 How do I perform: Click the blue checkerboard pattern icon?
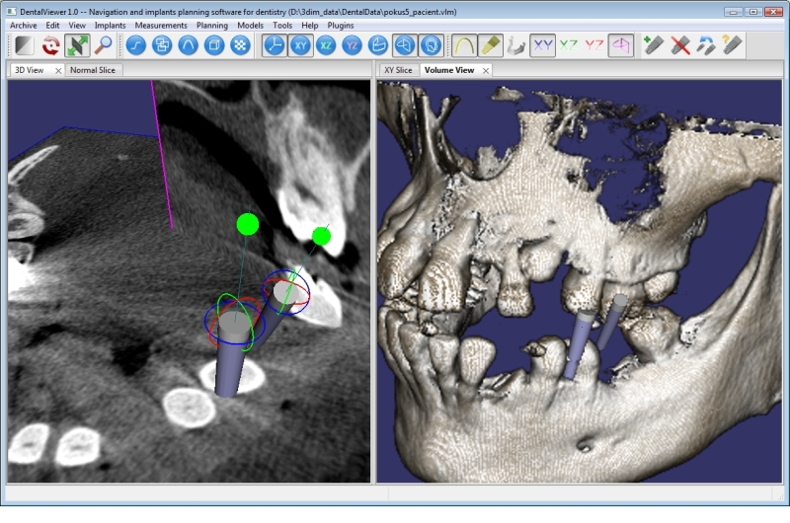[x=241, y=45]
